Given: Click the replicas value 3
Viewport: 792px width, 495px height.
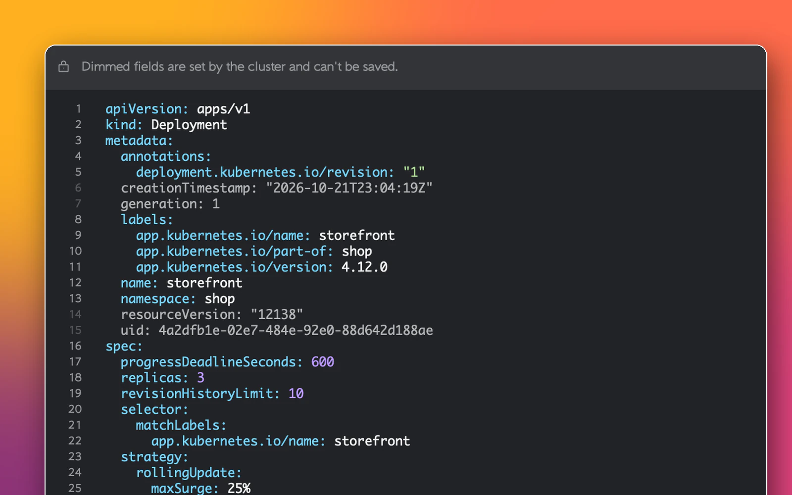Looking at the screenshot, I should pos(201,378).
